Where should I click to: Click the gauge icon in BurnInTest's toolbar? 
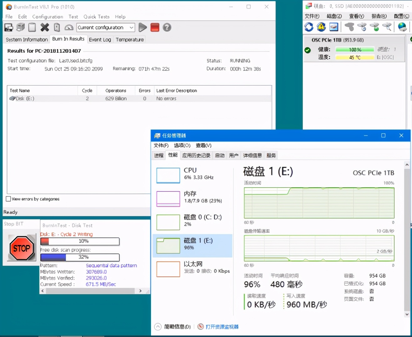tap(69, 27)
